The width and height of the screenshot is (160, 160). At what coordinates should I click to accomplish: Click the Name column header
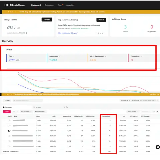(x=15, y=116)
